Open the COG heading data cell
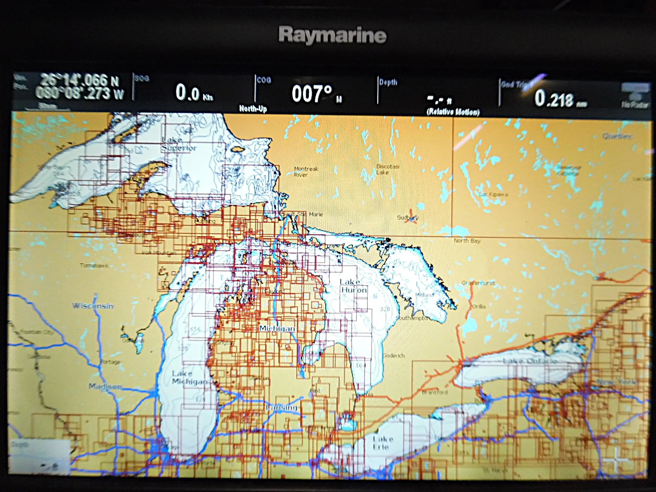This screenshot has width=656, height=492. point(316,91)
